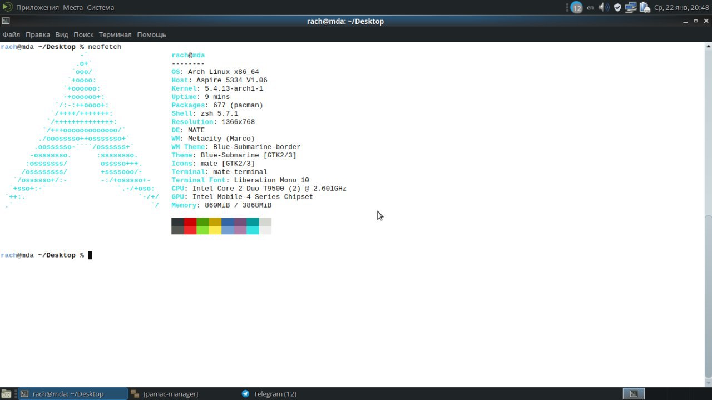The height and width of the screenshot is (400, 712).
Task: Open the Места panel menu
Action: click(73, 7)
